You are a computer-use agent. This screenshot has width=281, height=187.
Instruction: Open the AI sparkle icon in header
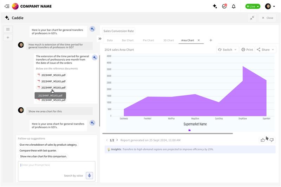point(215,6)
